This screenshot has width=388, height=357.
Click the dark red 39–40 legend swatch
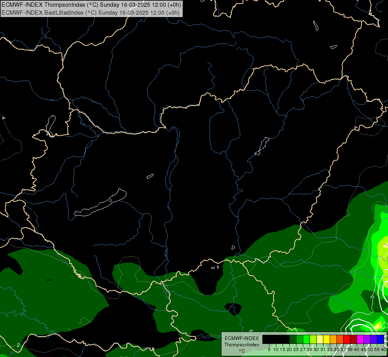point(354,340)
